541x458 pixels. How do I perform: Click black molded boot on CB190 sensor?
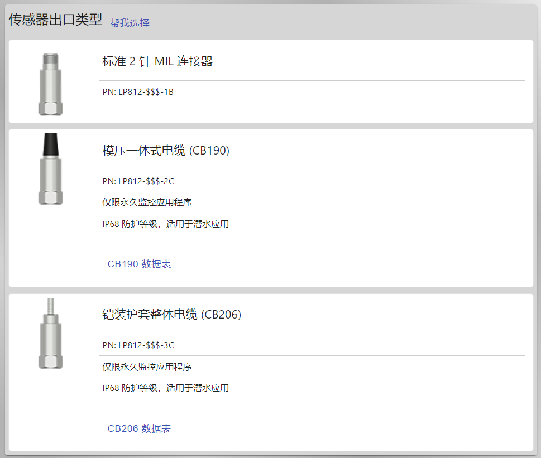point(50,144)
